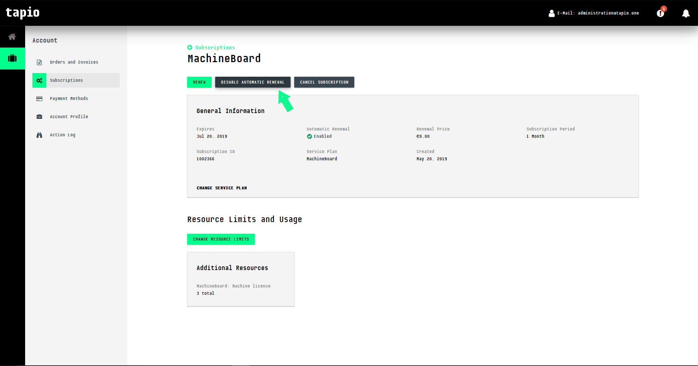Click Change Service Plan link

click(x=222, y=188)
